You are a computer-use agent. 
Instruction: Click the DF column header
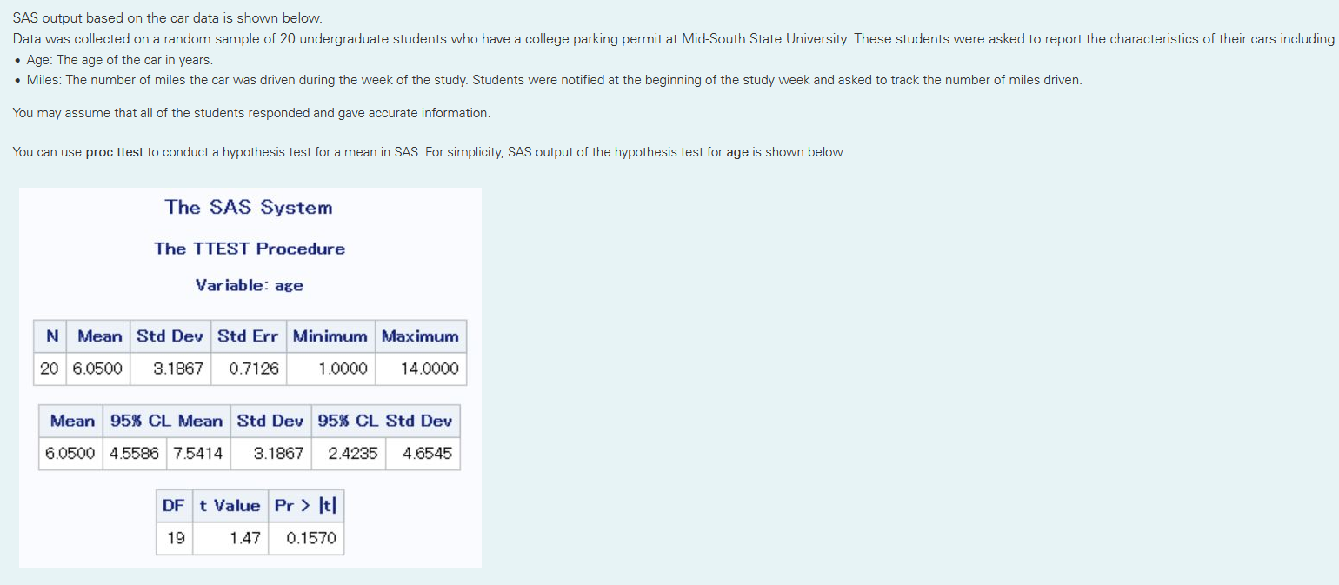(x=174, y=505)
